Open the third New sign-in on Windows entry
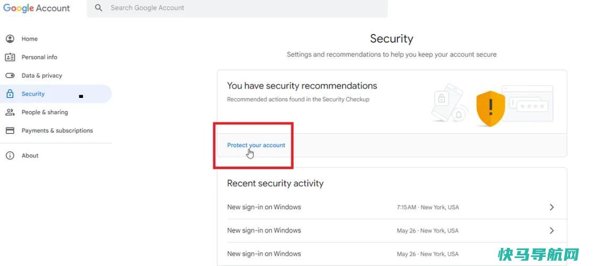The image size is (593, 266). pyautogui.click(x=392, y=254)
